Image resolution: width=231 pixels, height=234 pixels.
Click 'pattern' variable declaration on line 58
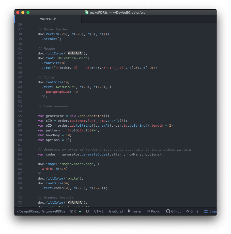coord(53,130)
